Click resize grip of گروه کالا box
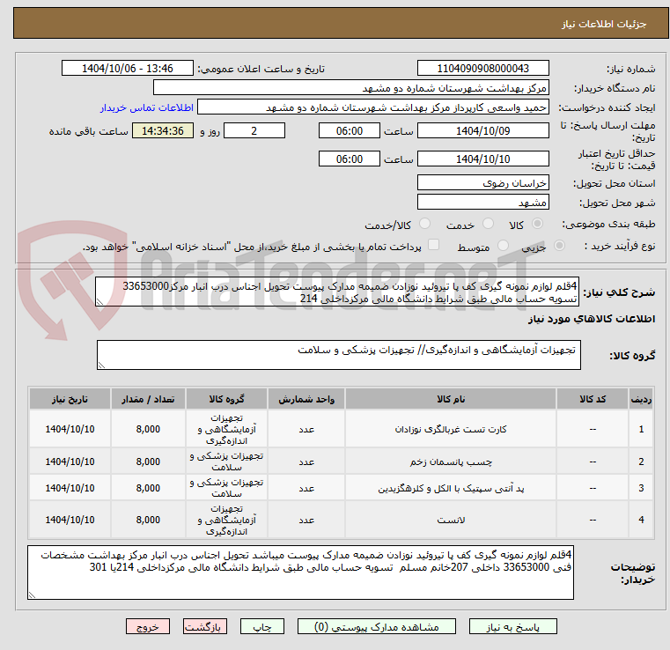This screenshot has height=650, width=670. (x=101, y=365)
